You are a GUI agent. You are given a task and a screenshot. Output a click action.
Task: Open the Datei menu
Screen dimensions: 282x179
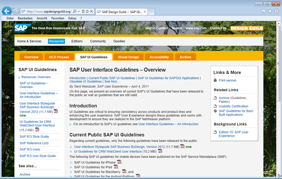click(x=10, y=18)
